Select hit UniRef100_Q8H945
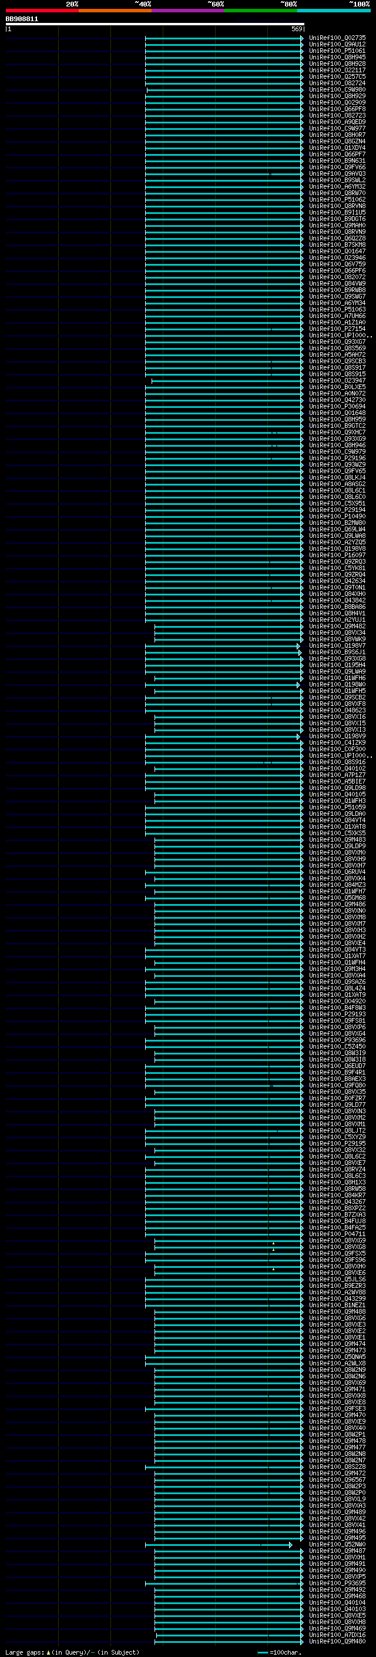The width and height of the screenshot is (376, 1657). click(337, 57)
